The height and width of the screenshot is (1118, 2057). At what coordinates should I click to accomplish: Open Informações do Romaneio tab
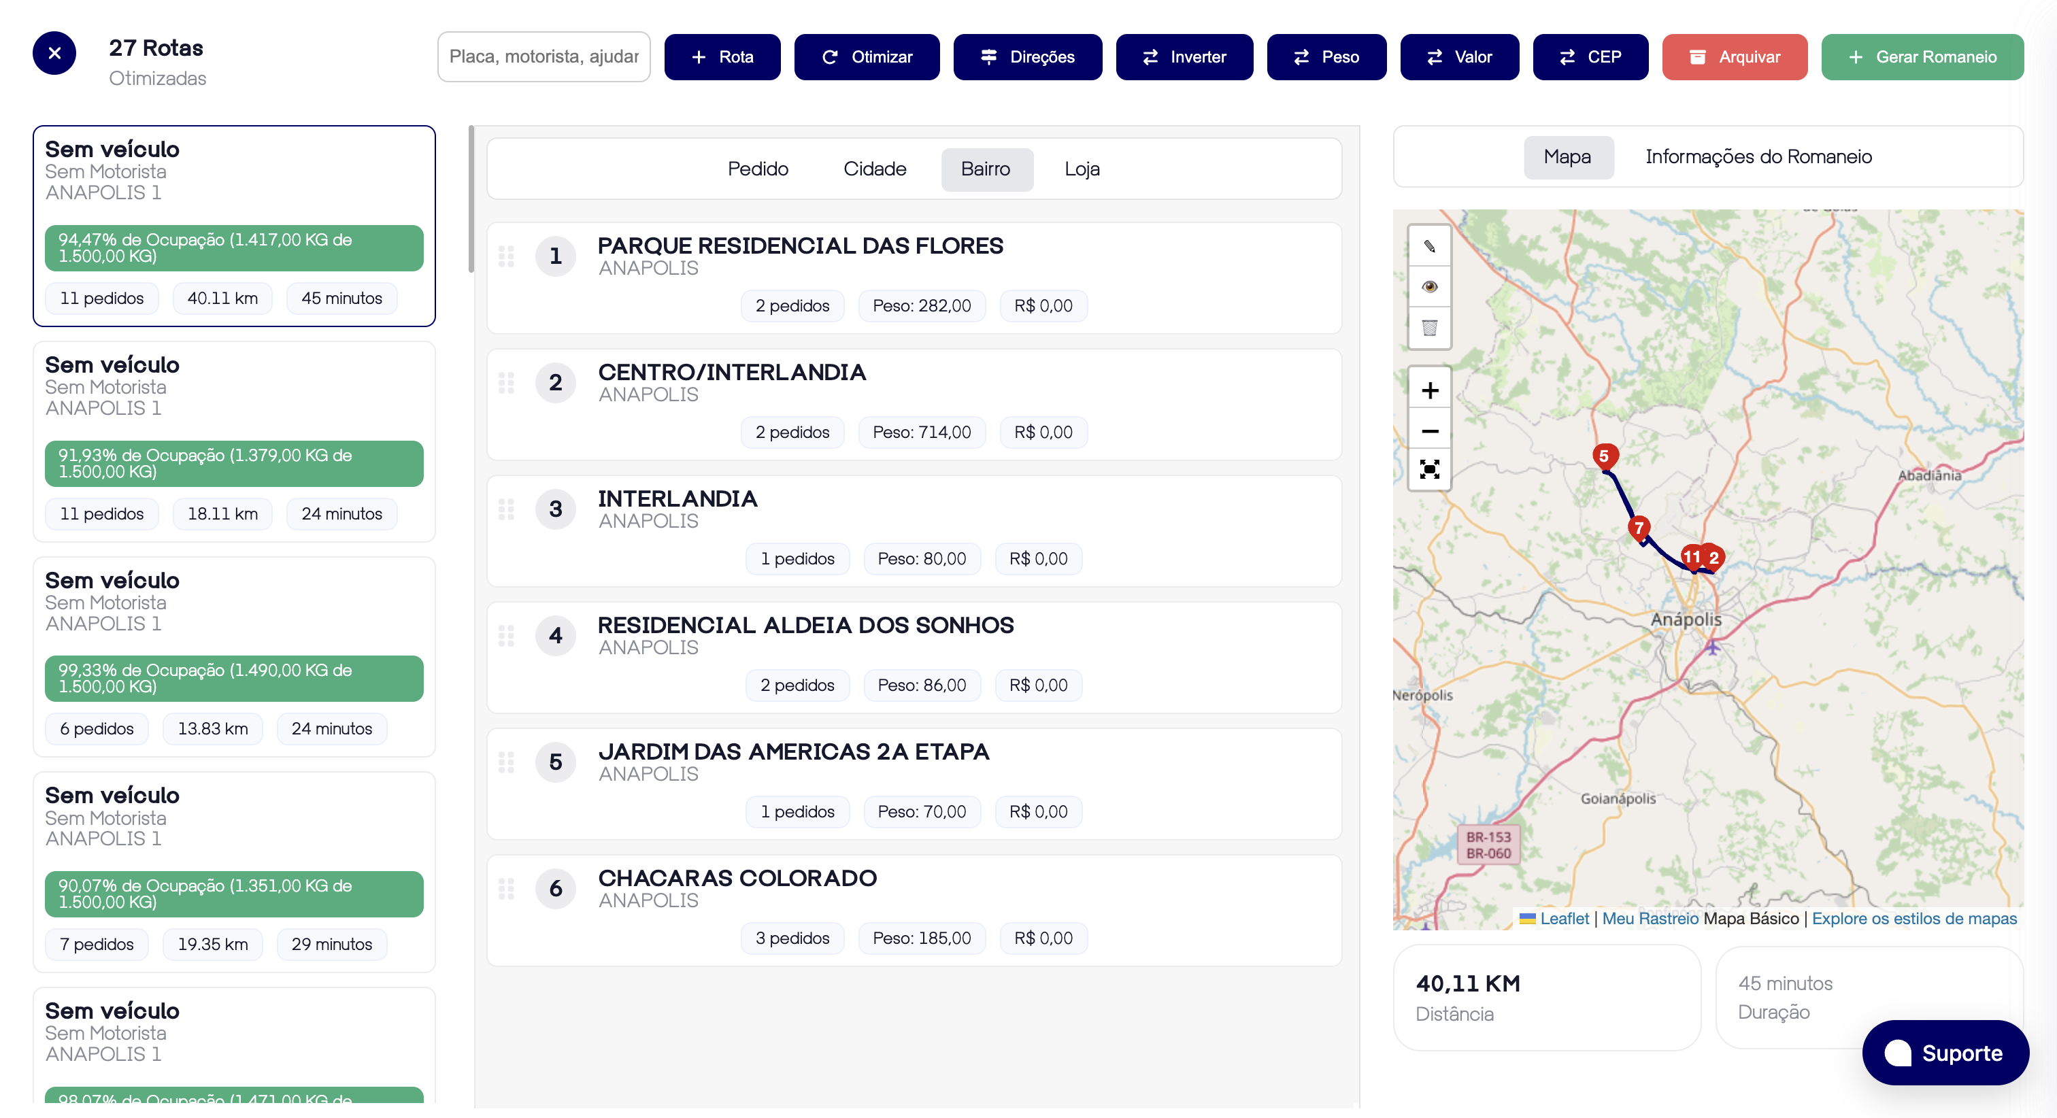(x=1758, y=156)
